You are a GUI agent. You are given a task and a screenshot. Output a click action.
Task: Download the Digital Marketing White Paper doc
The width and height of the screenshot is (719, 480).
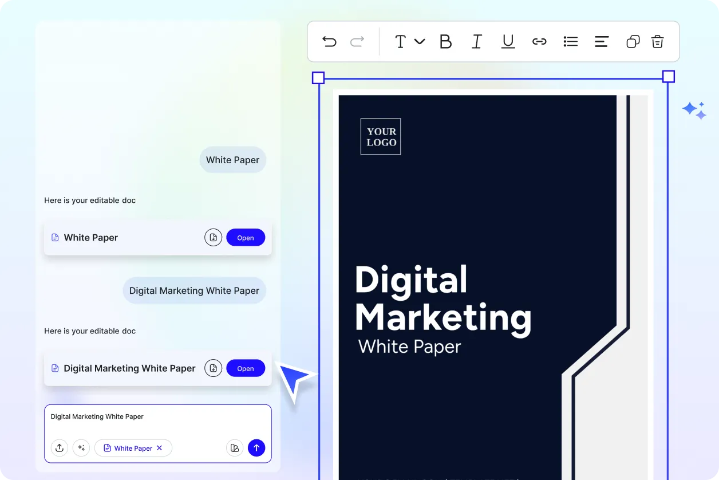tap(213, 368)
